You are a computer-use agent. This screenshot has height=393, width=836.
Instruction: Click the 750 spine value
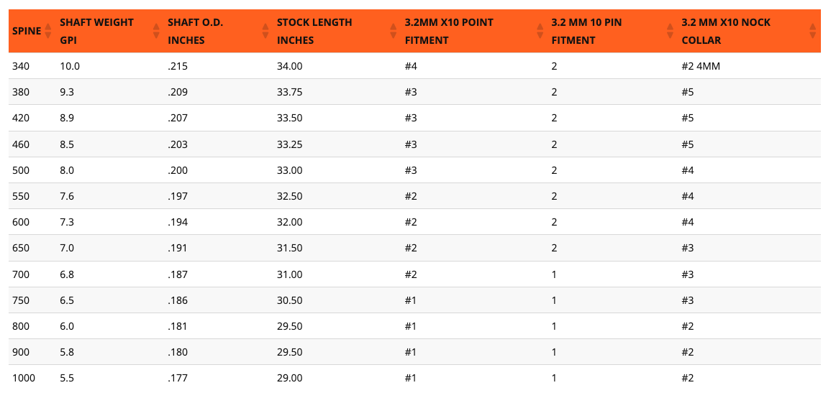click(21, 300)
